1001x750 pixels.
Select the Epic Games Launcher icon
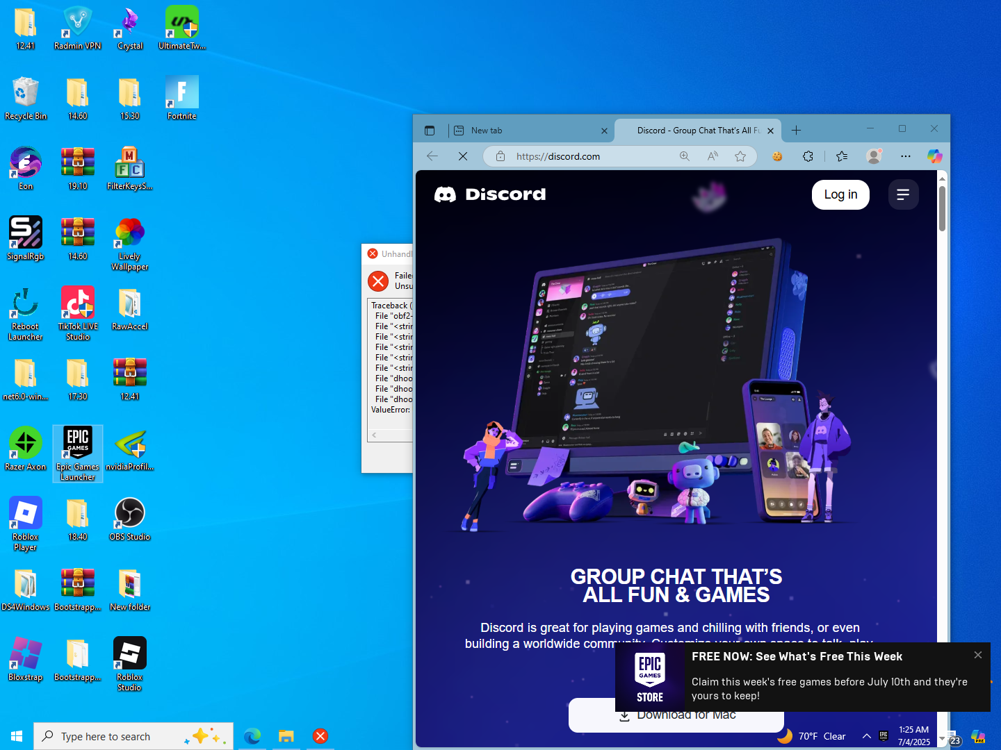(x=78, y=454)
